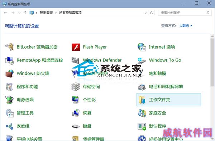Screen dimensions: 215x141
Task: Open the 电源选项 link
Action: click(25, 100)
